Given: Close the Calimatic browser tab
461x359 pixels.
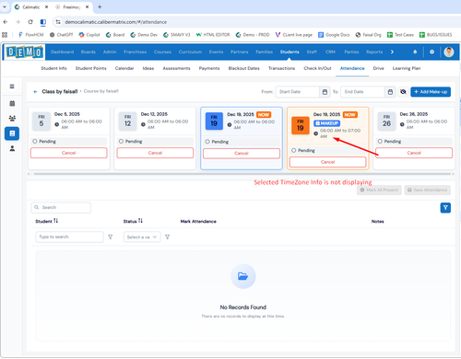Looking at the screenshot, I should 46,6.
